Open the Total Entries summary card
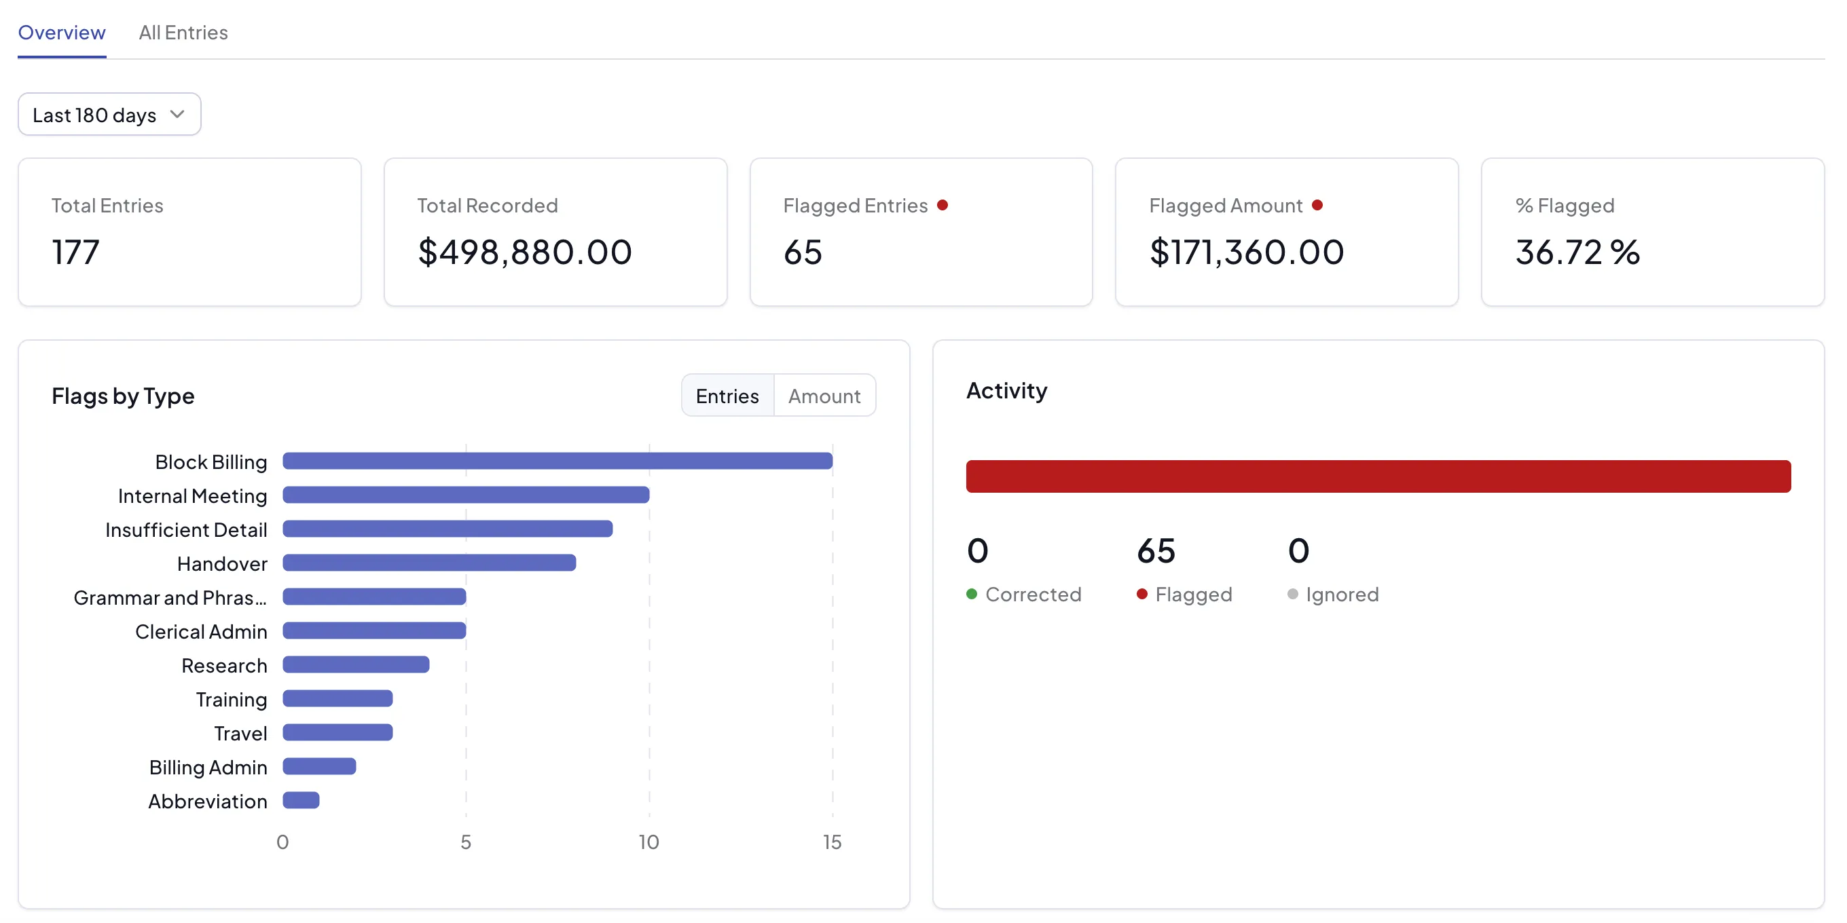Screen dimensions: 1847x923 [190, 232]
